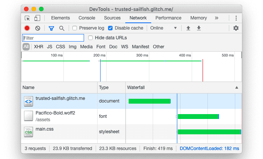Image resolution: width=263 pixels, height=159 pixels.
Task: Show more tabs chevron
Action: coord(216,18)
